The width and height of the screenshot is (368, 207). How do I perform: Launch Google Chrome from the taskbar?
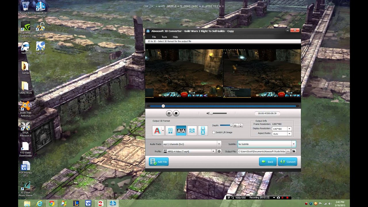click(52, 204)
